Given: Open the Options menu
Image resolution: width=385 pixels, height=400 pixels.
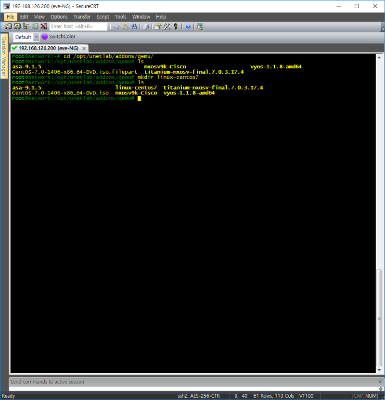Looking at the screenshot, I should click(x=59, y=17).
